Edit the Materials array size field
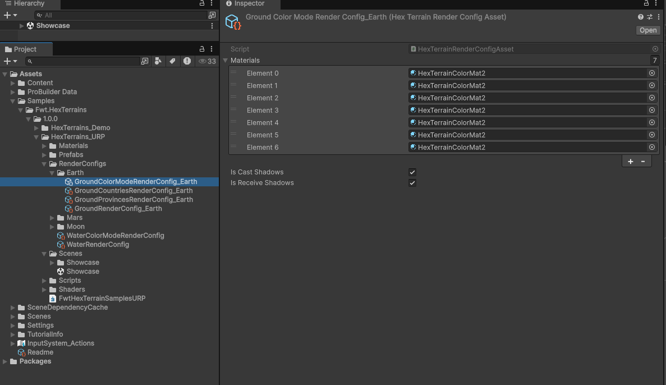 655,61
